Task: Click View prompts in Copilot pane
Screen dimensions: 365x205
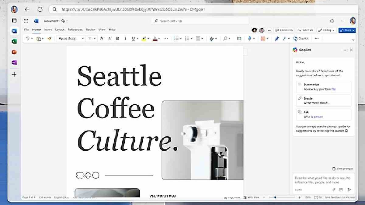Action: pyautogui.click(x=342, y=169)
